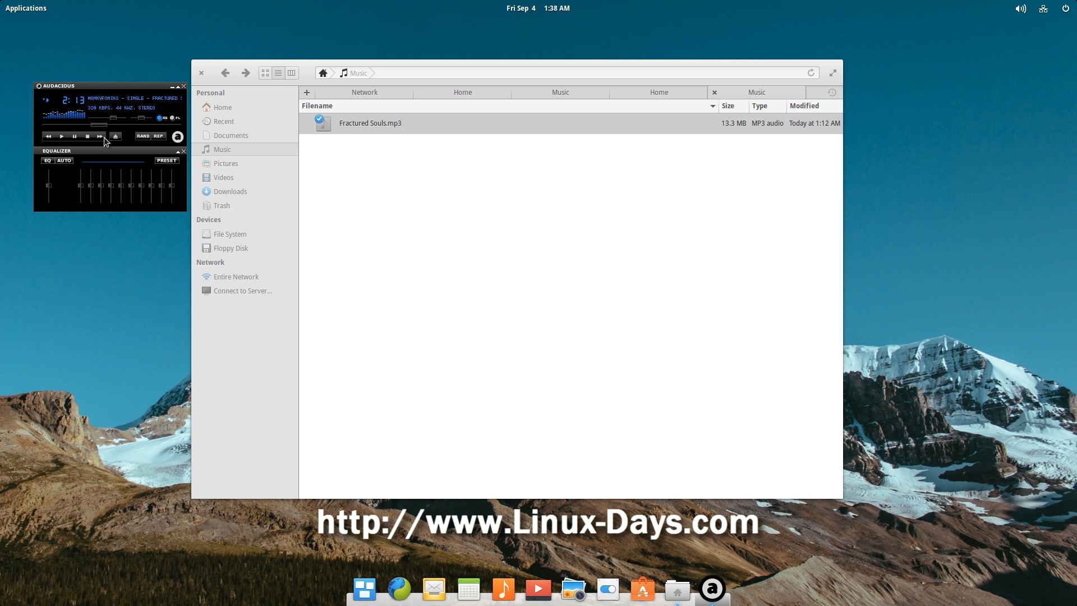Click Connect to Server in sidebar
The width and height of the screenshot is (1077, 606).
[242, 291]
